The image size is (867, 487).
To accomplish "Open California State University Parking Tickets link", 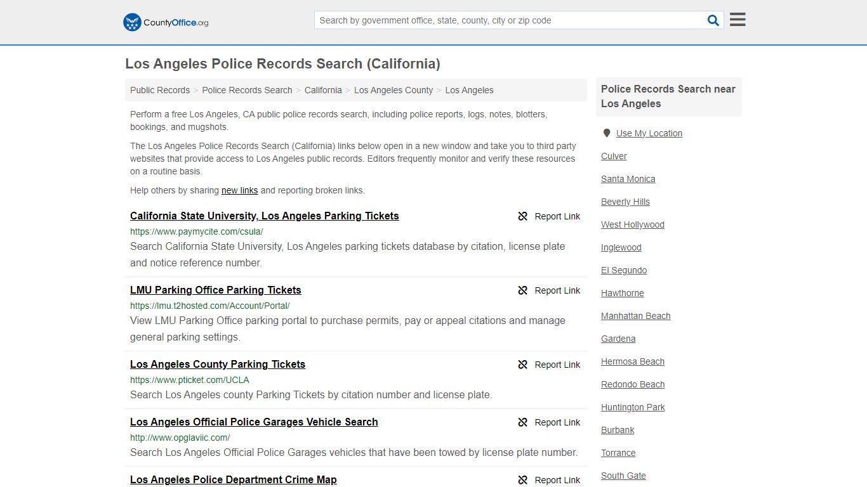I will [x=265, y=216].
